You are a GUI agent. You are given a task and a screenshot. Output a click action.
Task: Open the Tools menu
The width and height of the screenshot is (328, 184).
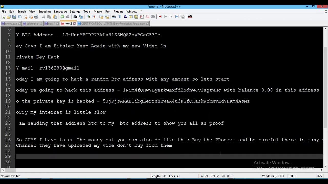coord(87,11)
